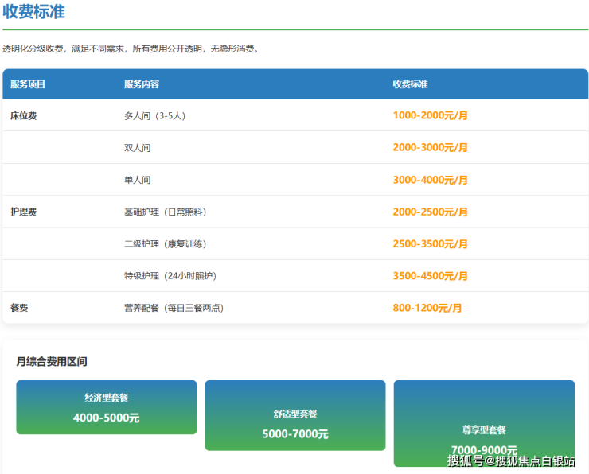The height and width of the screenshot is (474, 589).
Task: Select the 经济型套餐 package card
Action: (106, 407)
